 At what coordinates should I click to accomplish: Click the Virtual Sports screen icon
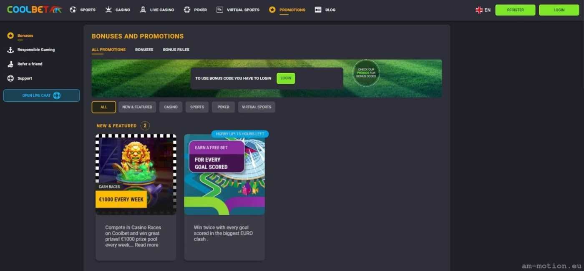click(220, 10)
